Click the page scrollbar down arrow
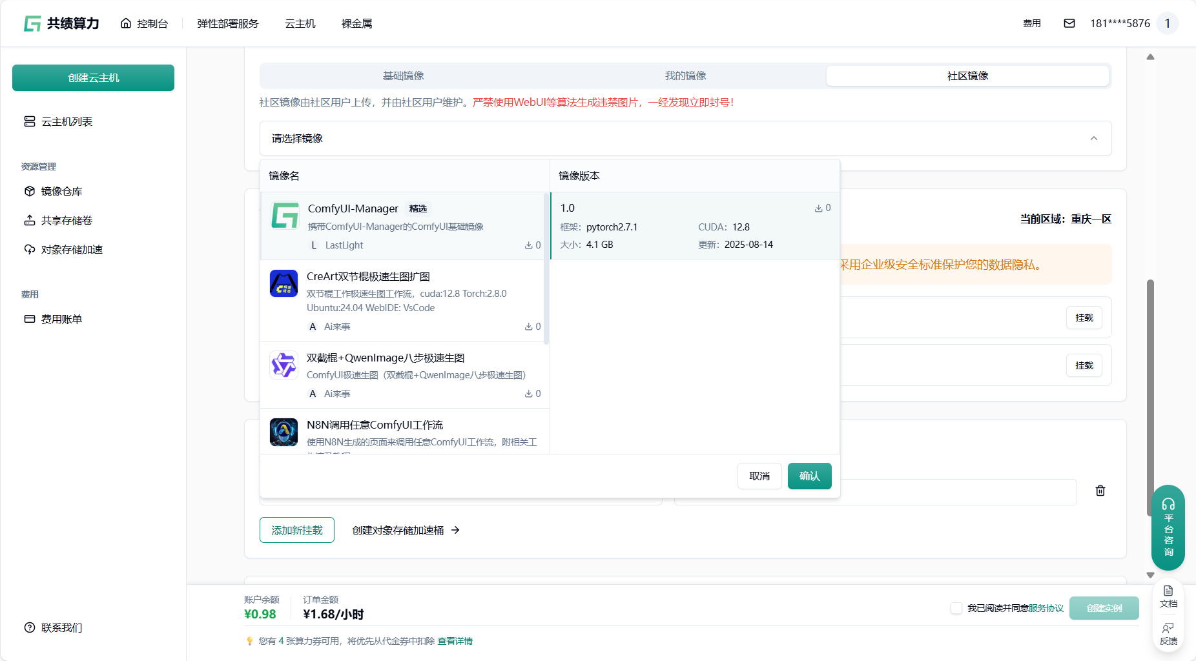This screenshot has width=1196, height=661. point(1150,575)
